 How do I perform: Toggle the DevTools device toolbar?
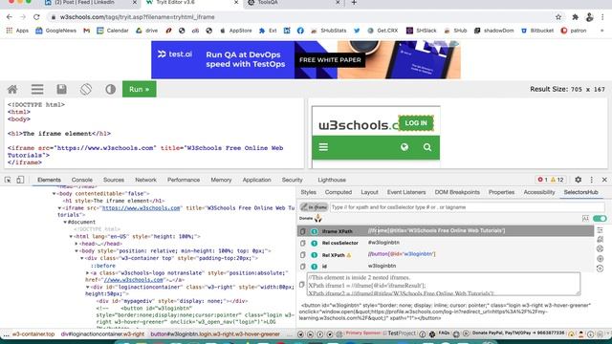click(20, 180)
